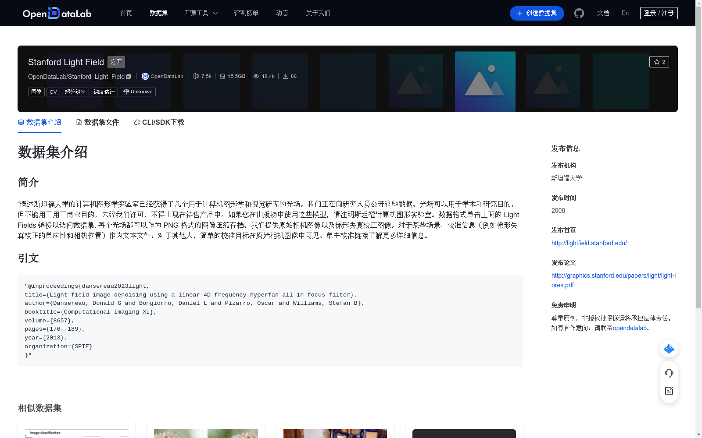The height and width of the screenshot is (438, 702).
Task: Copy the OpenDataLab/Stanford_Light_Field path icon
Action: (129, 77)
